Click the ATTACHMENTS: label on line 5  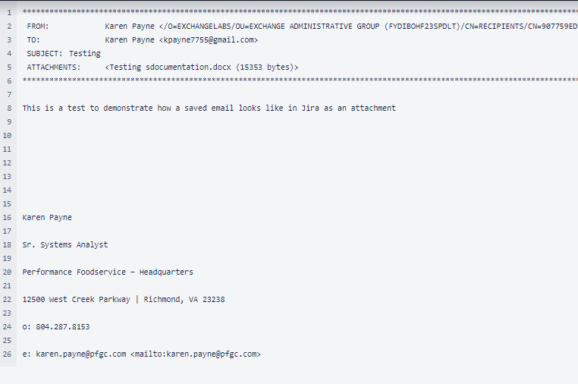click(53, 67)
